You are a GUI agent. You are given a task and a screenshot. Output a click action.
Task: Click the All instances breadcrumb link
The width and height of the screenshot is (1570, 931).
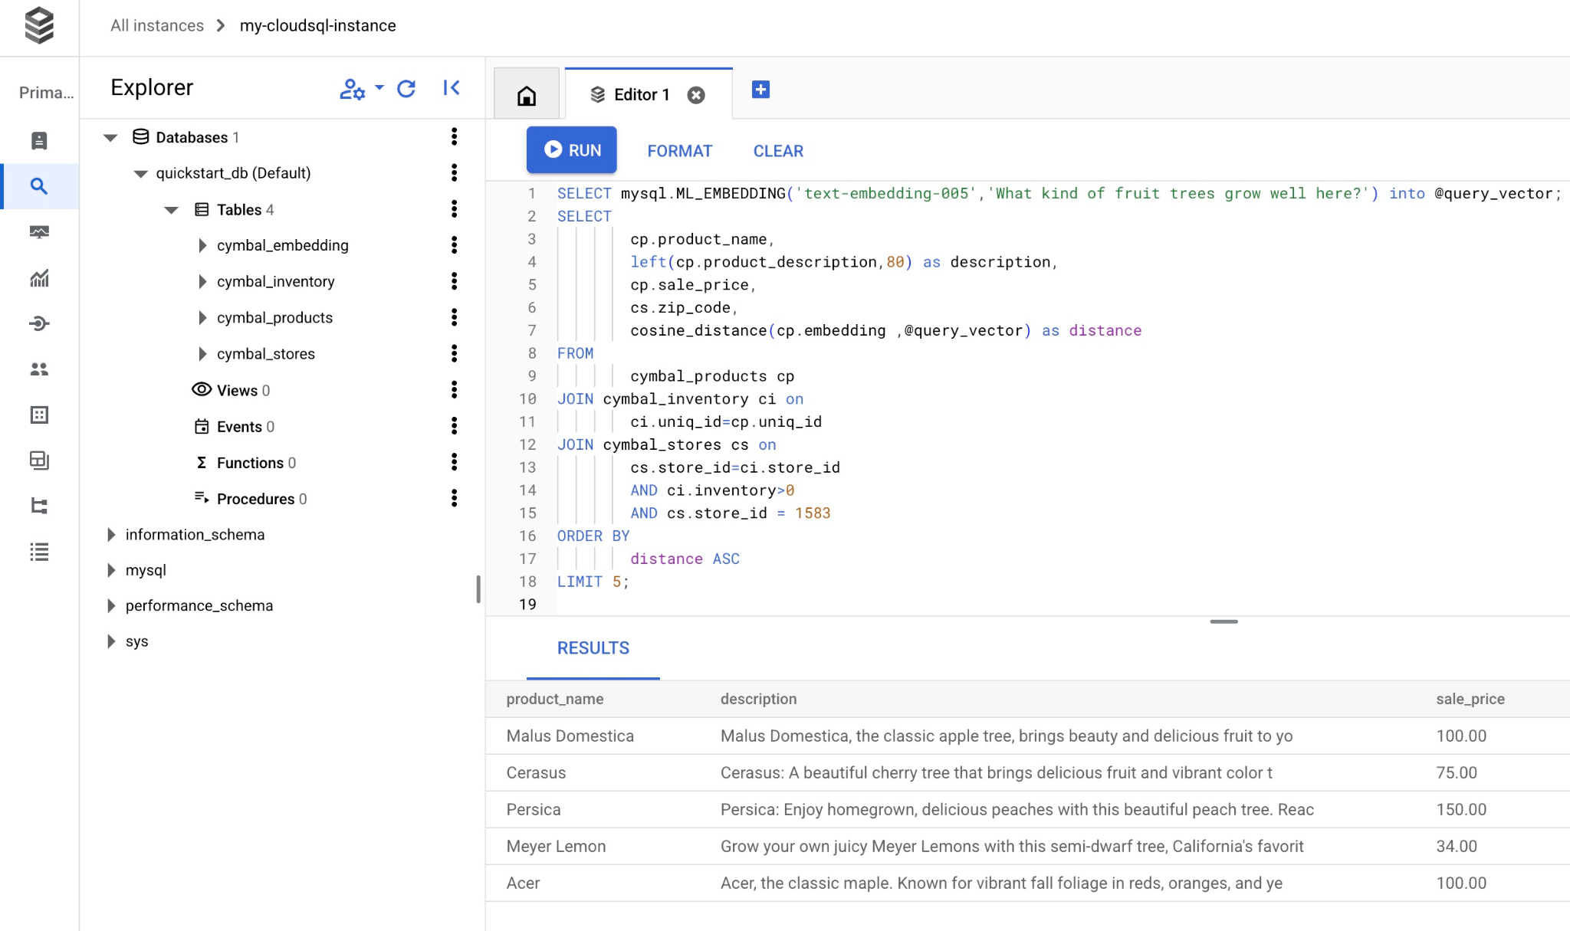coord(157,25)
